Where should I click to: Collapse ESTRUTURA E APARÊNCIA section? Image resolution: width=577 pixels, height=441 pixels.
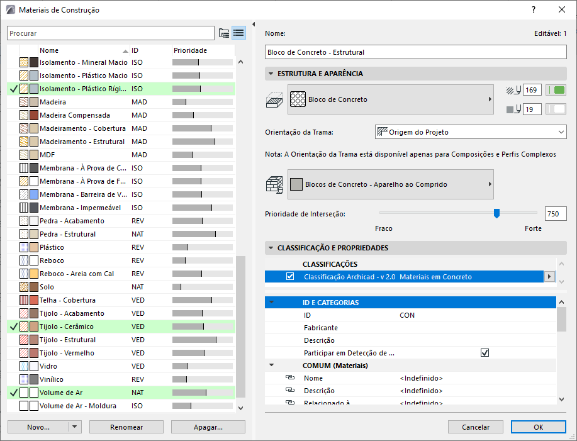pyautogui.click(x=271, y=74)
